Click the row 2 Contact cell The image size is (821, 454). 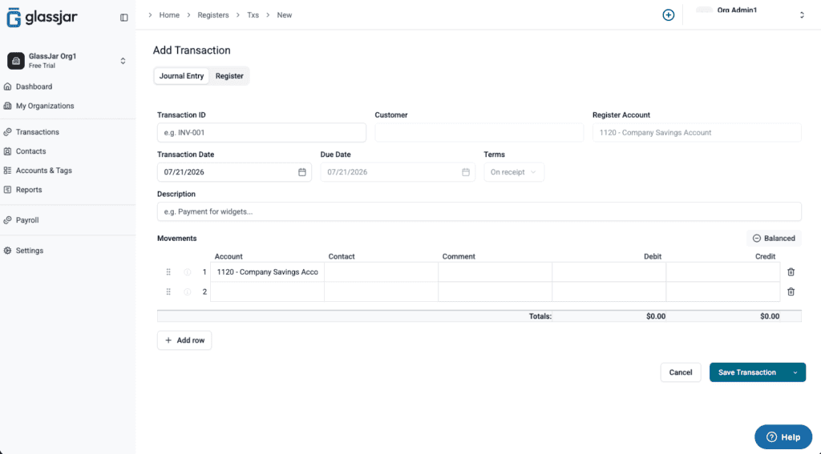click(381, 291)
